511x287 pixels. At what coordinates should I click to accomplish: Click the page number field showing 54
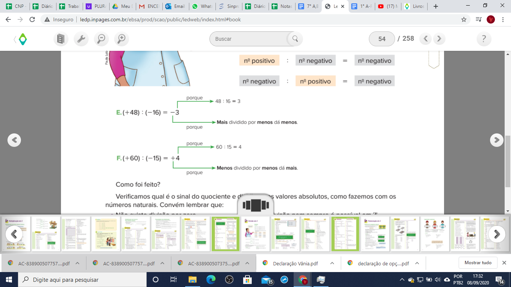coord(382,39)
